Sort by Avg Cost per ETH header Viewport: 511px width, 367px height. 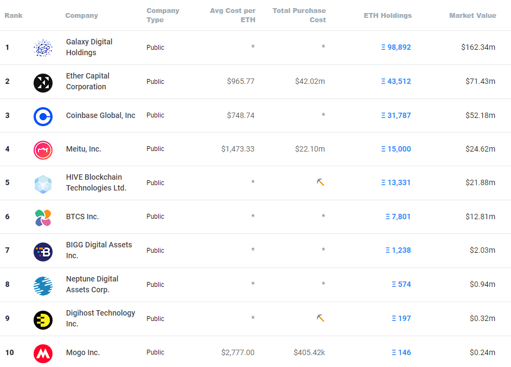[232, 15]
